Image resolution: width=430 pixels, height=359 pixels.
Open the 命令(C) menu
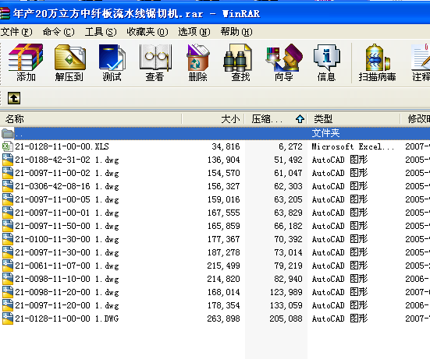point(59,32)
